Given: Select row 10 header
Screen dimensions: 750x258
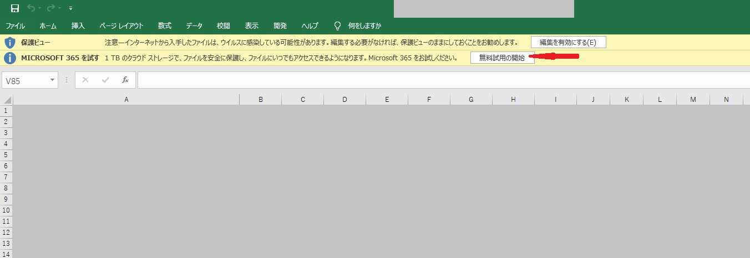Looking at the screenshot, I should tap(6, 210).
